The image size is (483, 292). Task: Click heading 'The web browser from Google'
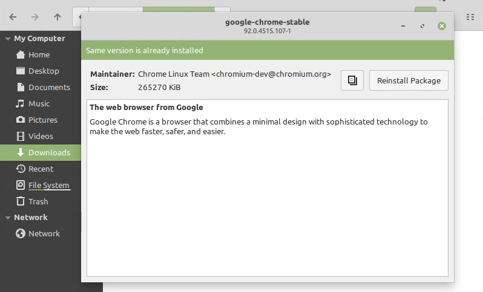(x=146, y=108)
